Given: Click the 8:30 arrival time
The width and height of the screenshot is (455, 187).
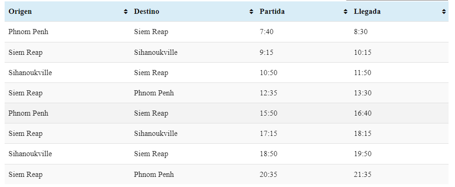Looking at the screenshot, I should click(x=361, y=32).
